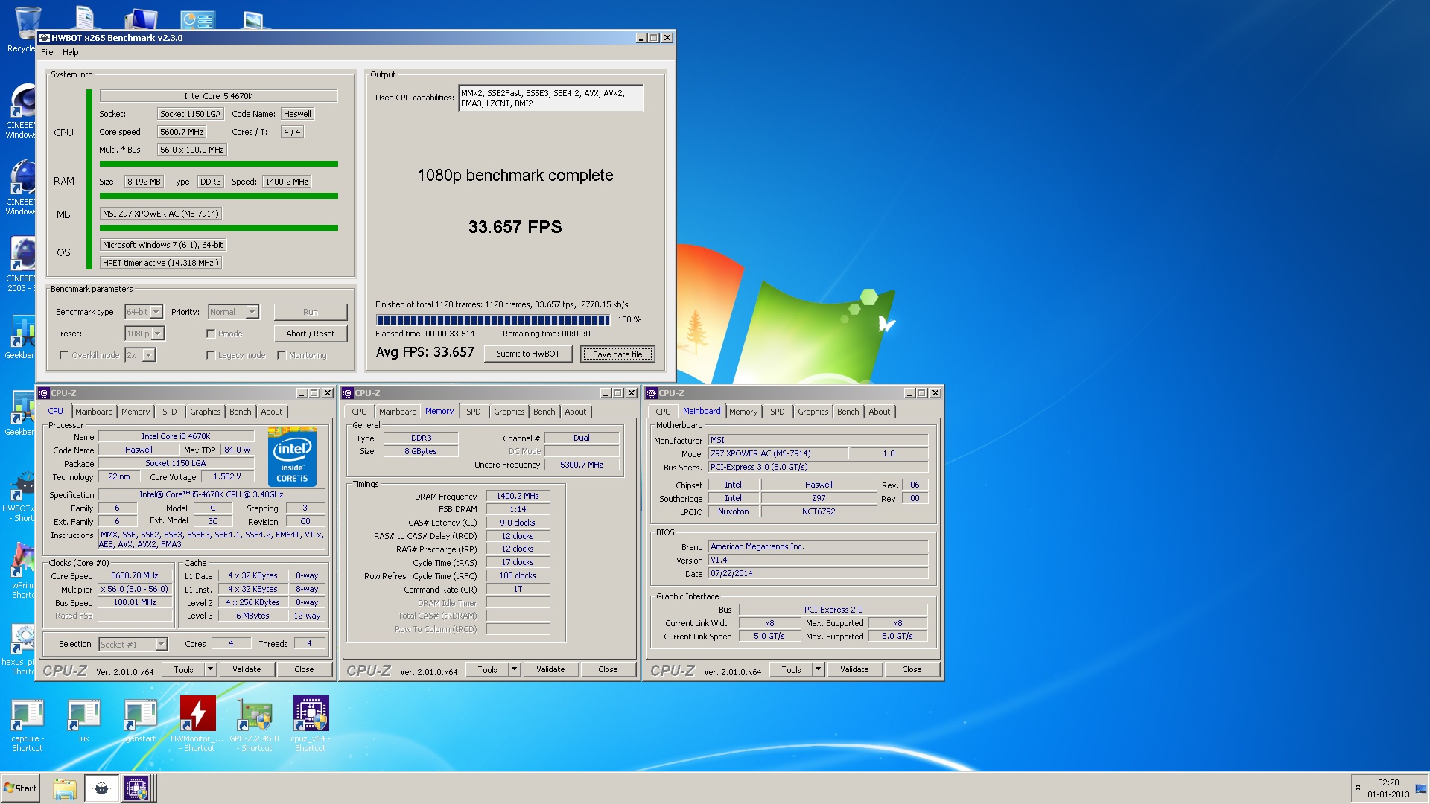Open the Preset 1080p dropdown
The height and width of the screenshot is (804, 1430).
point(144,334)
